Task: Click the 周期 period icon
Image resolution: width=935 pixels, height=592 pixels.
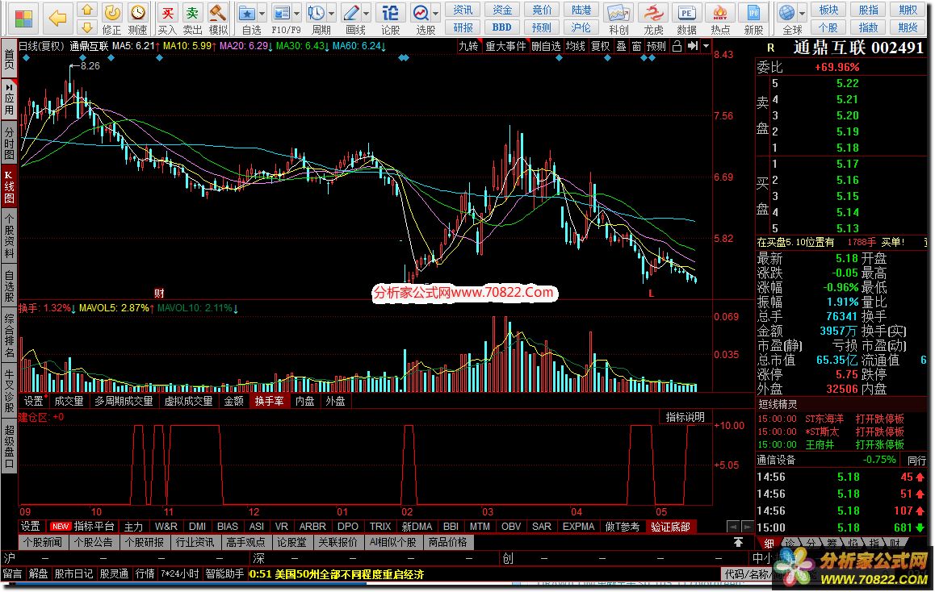Action: click(316, 13)
